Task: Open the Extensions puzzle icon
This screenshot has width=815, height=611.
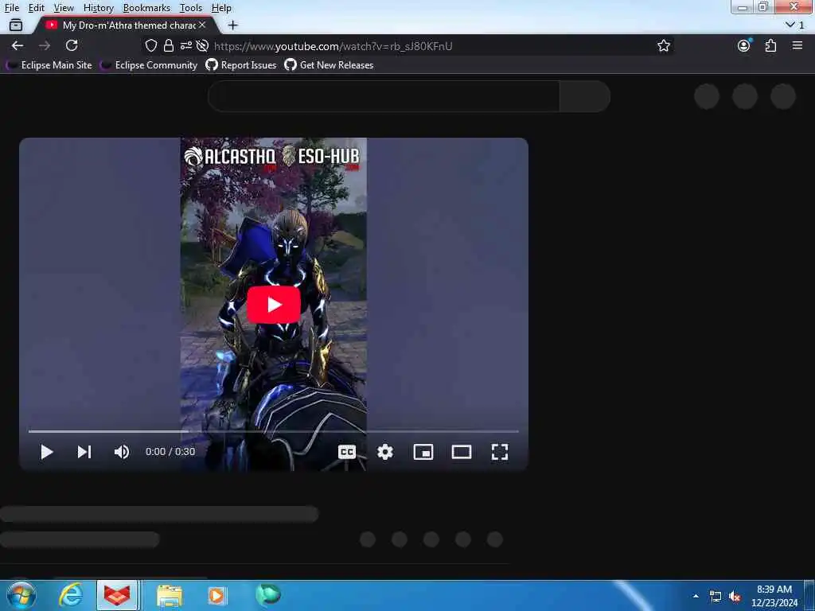Action: pyautogui.click(x=770, y=45)
